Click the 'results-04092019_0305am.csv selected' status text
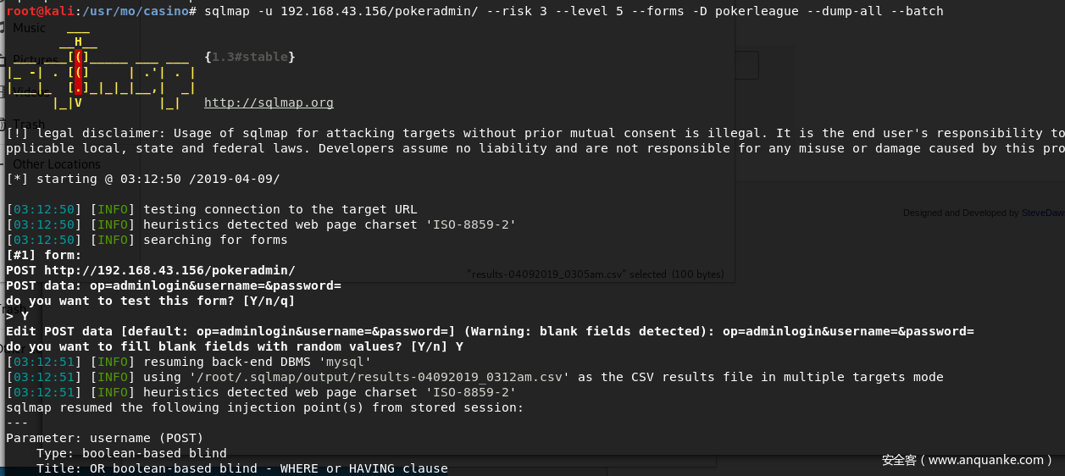The width and height of the screenshot is (1065, 476). (596, 274)
